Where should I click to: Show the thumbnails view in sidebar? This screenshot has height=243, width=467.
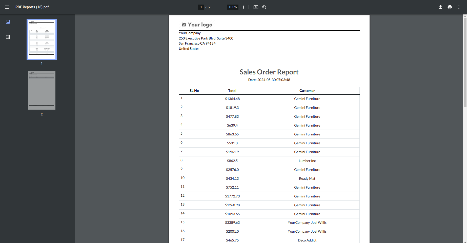click(x=8, y=22)
